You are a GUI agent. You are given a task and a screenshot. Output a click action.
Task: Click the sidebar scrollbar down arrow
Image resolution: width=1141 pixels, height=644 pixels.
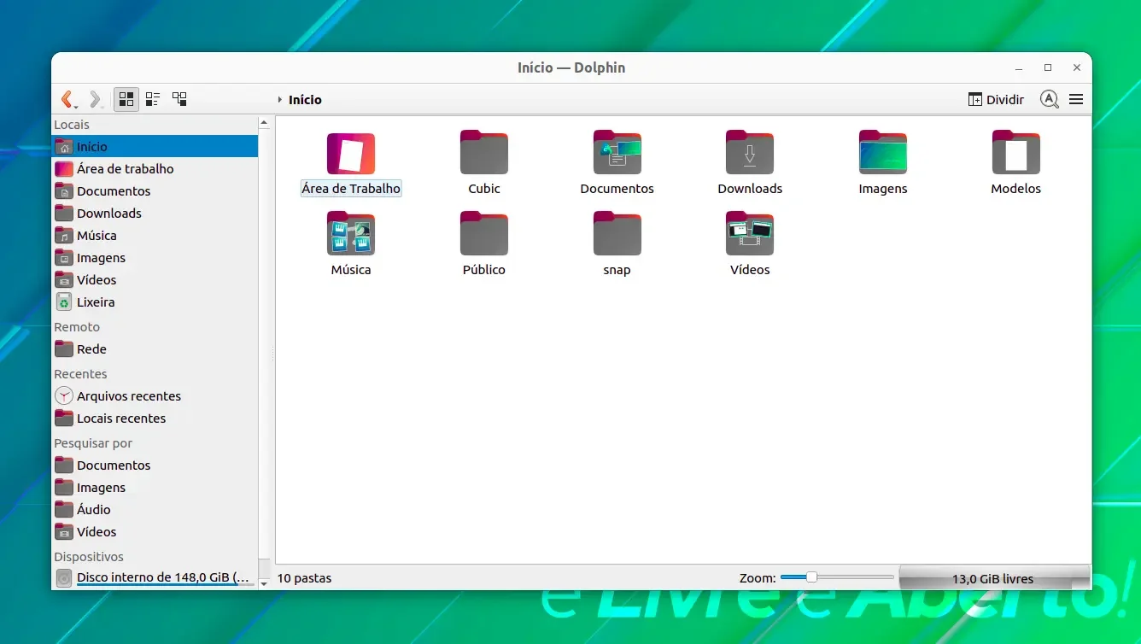(x=265, y=583)
